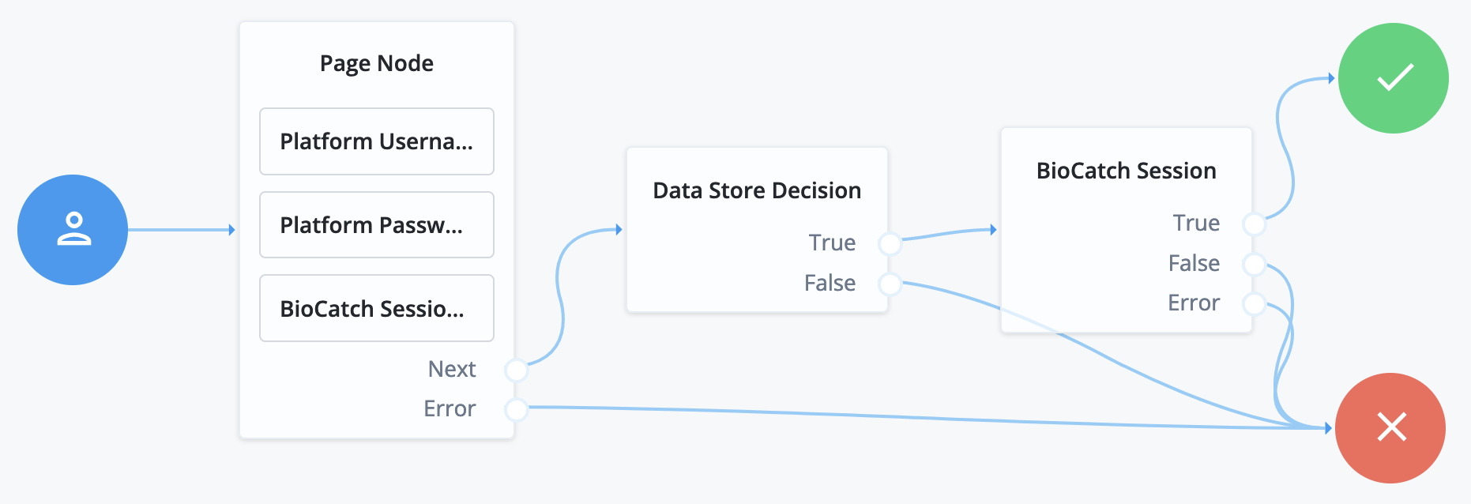Click the Page Node Next output connector
The height and width of the screenshot is (504, 1471).
516,369
